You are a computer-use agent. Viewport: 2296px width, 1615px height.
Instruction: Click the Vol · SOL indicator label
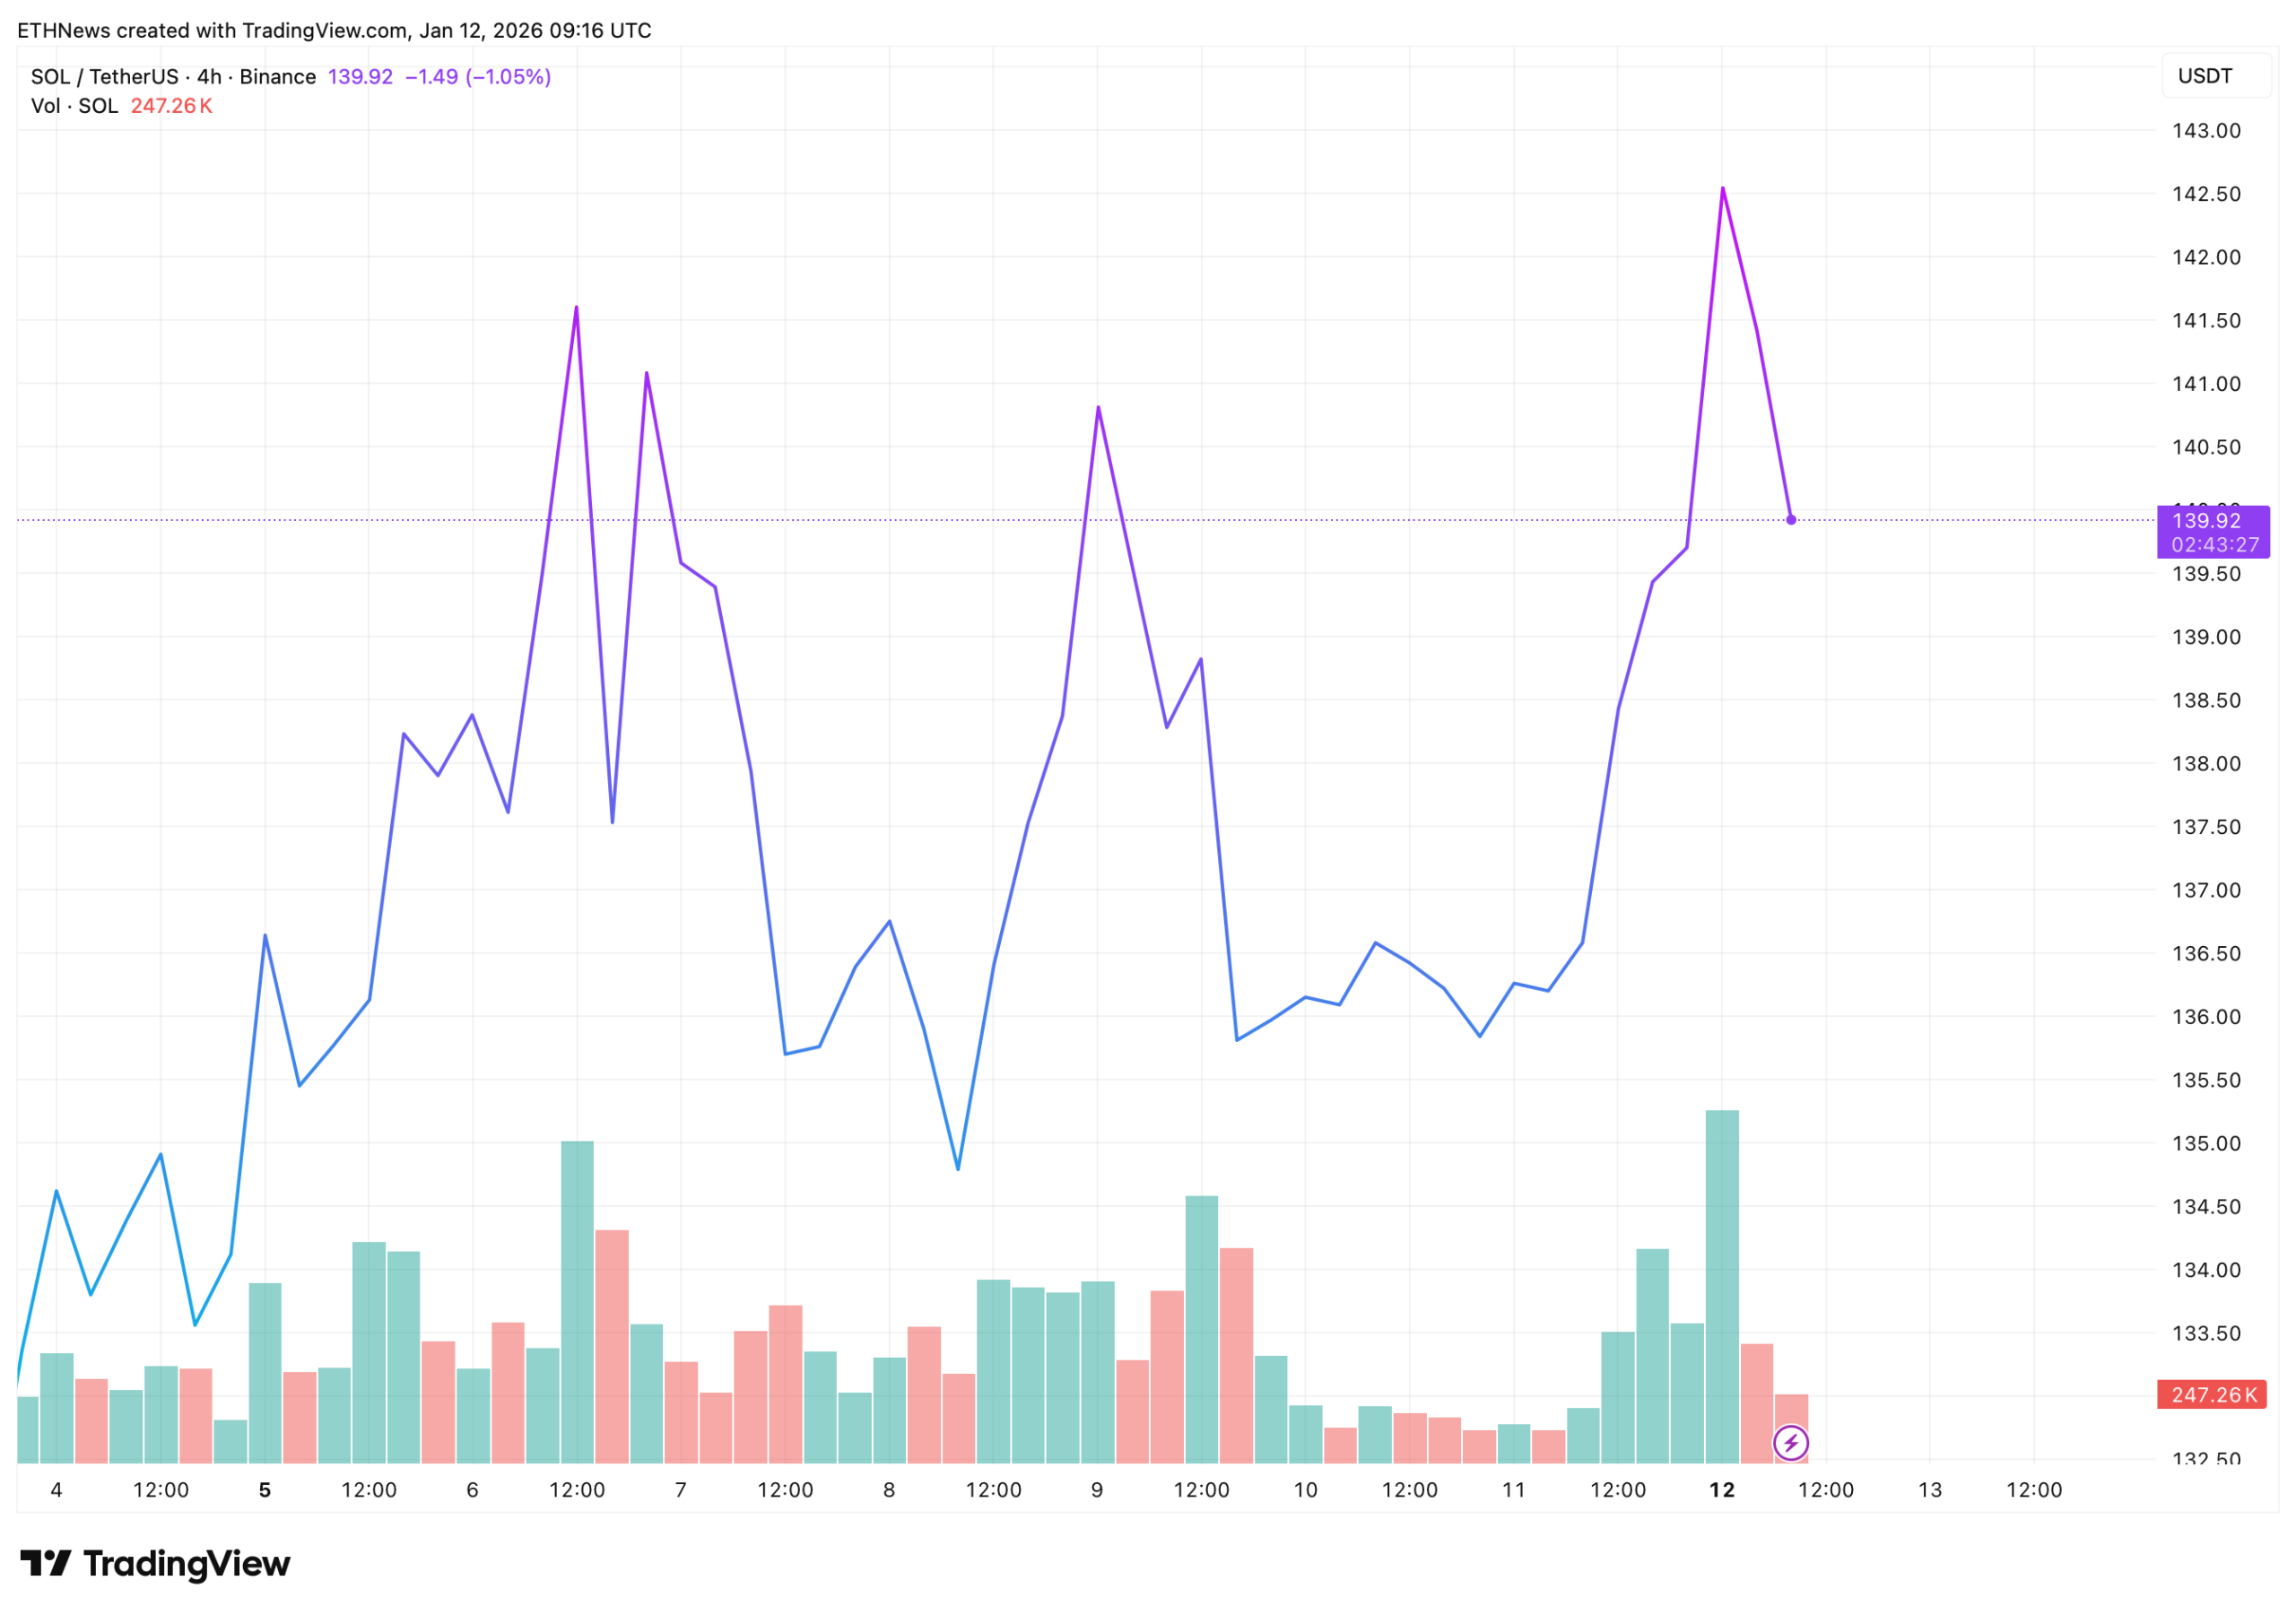pos(74,106)
